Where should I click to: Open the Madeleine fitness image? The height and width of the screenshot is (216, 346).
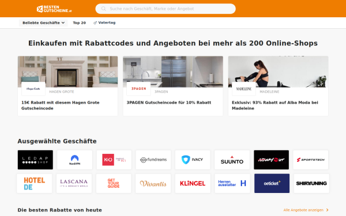279,71
